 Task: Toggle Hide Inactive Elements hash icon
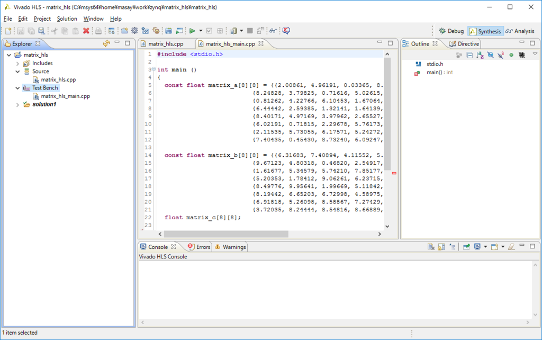click(522, 55)
